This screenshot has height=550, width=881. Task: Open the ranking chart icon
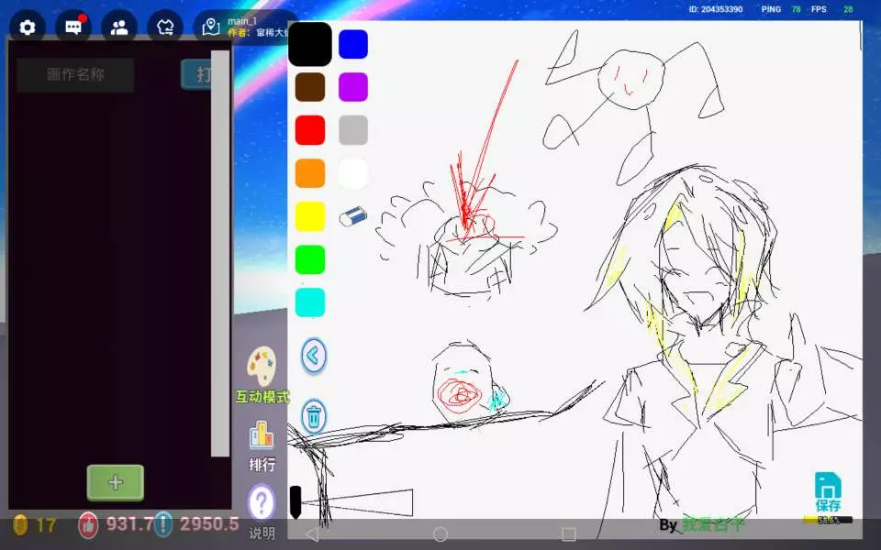[262, 436]
